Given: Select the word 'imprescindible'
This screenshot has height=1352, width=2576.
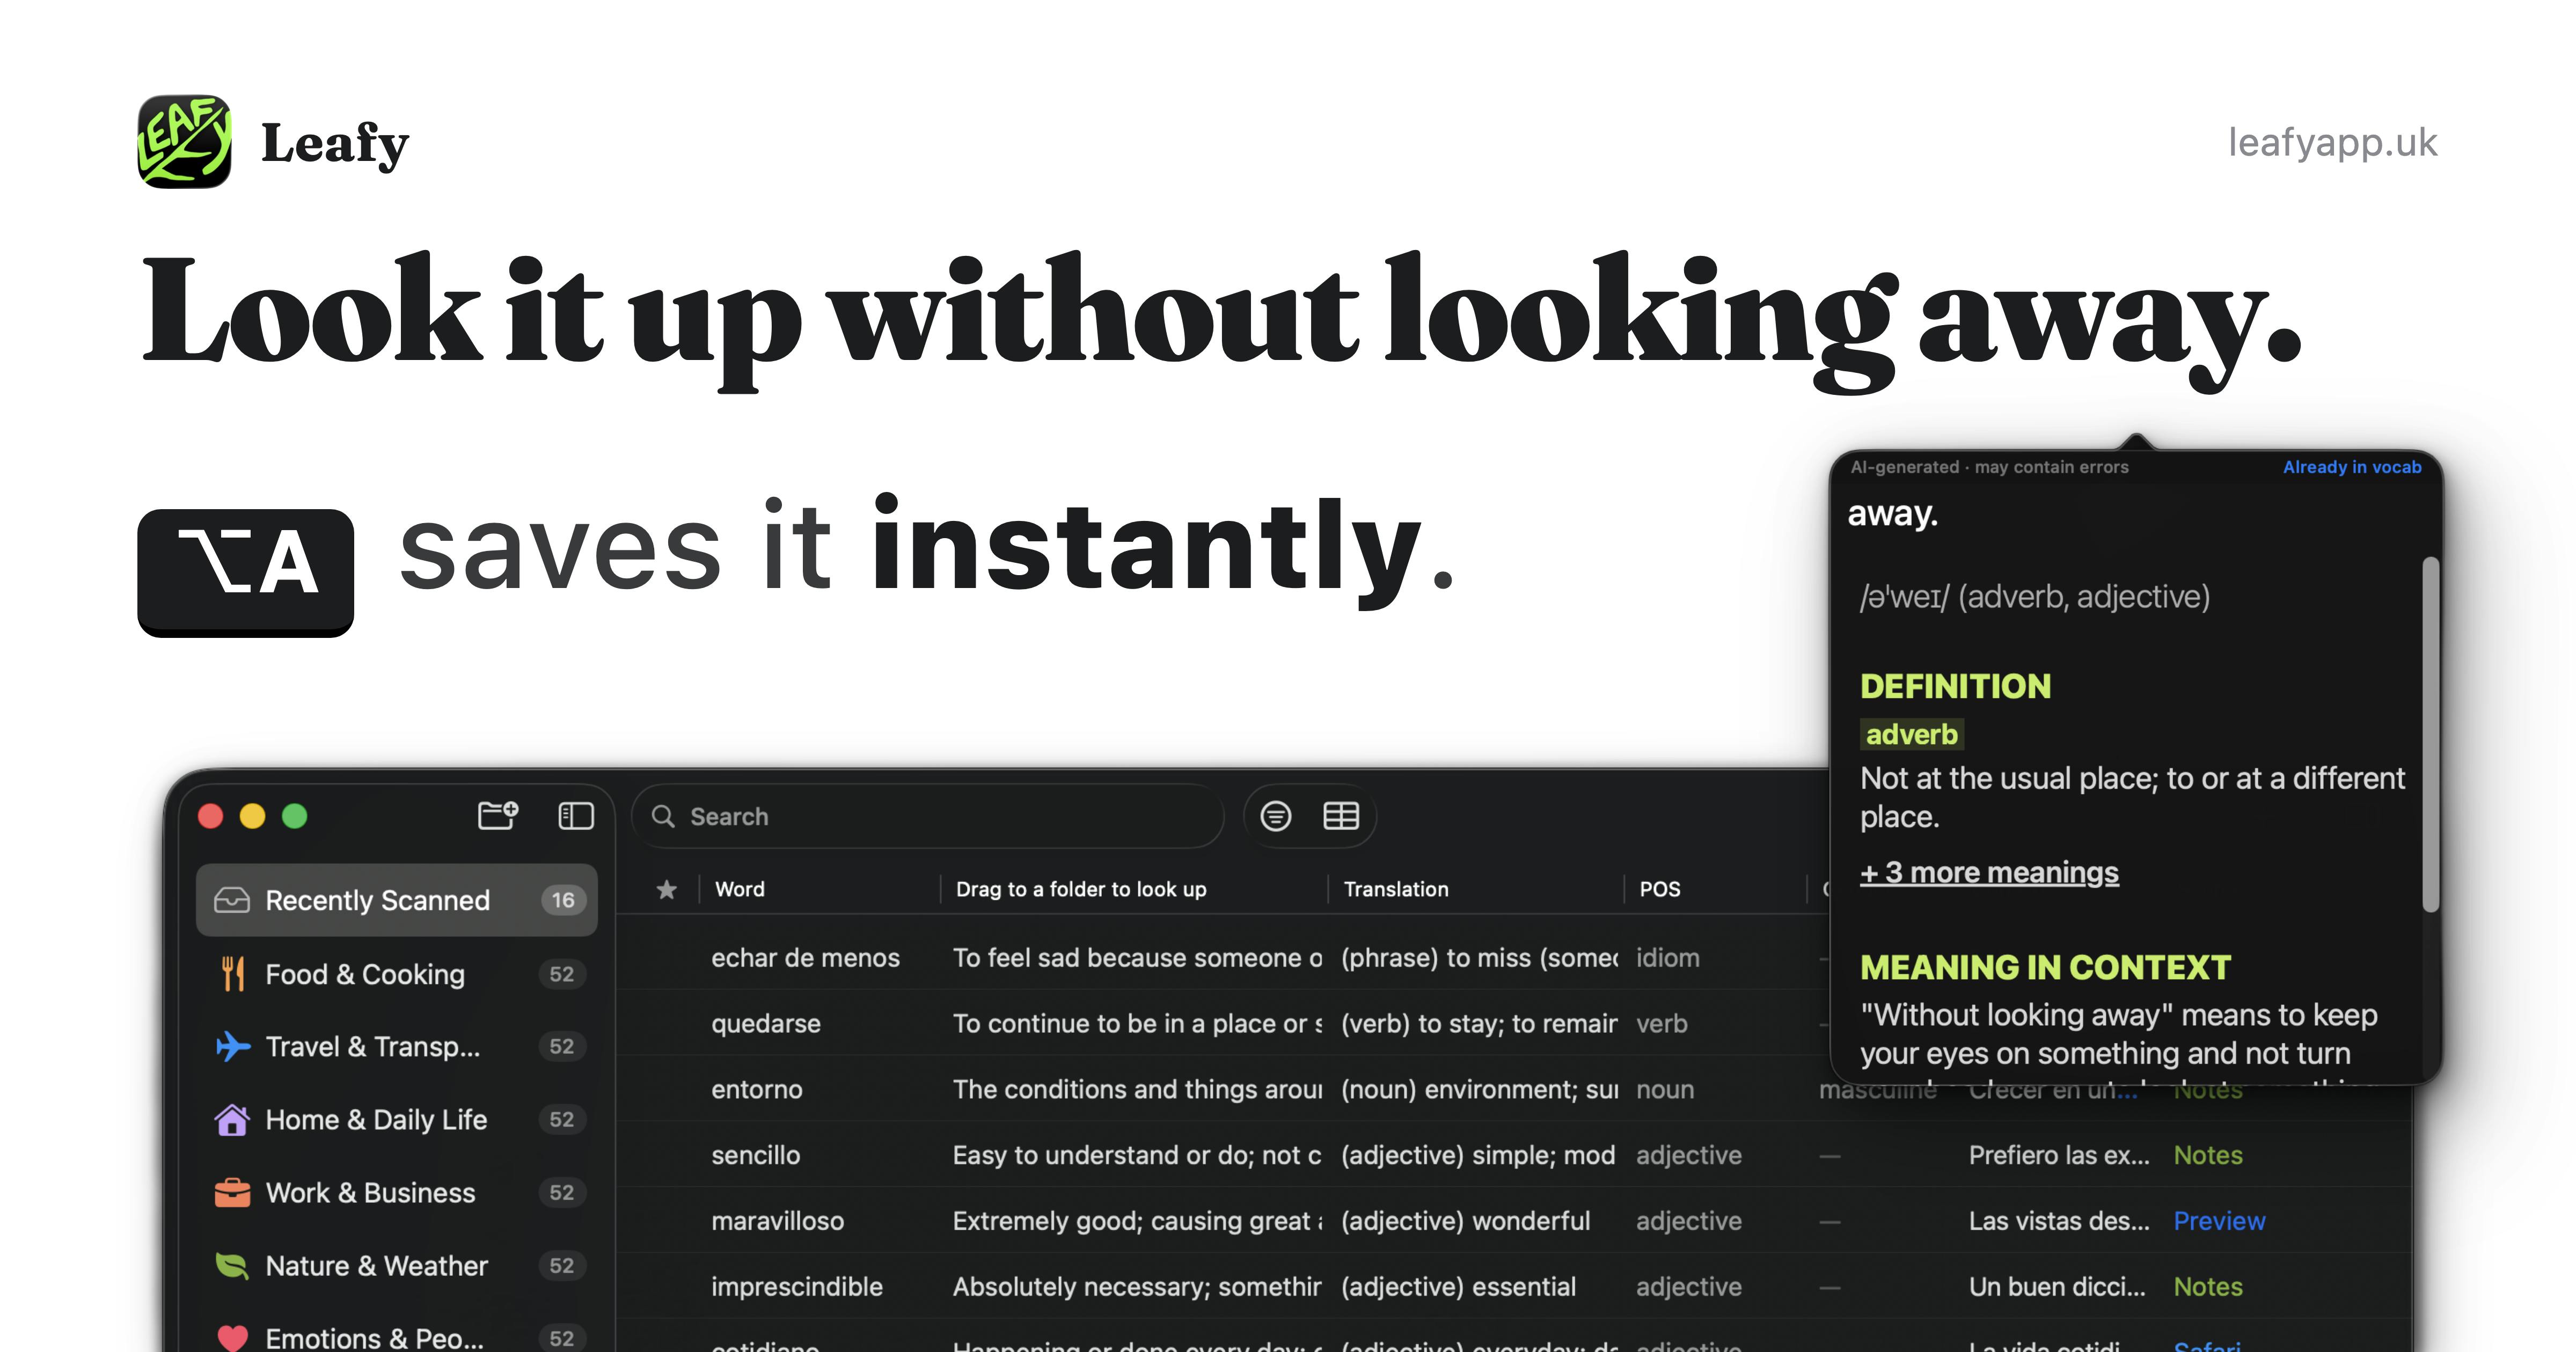Looking at the screenshot, I should pyautogui.click(x=797, y=1286).
